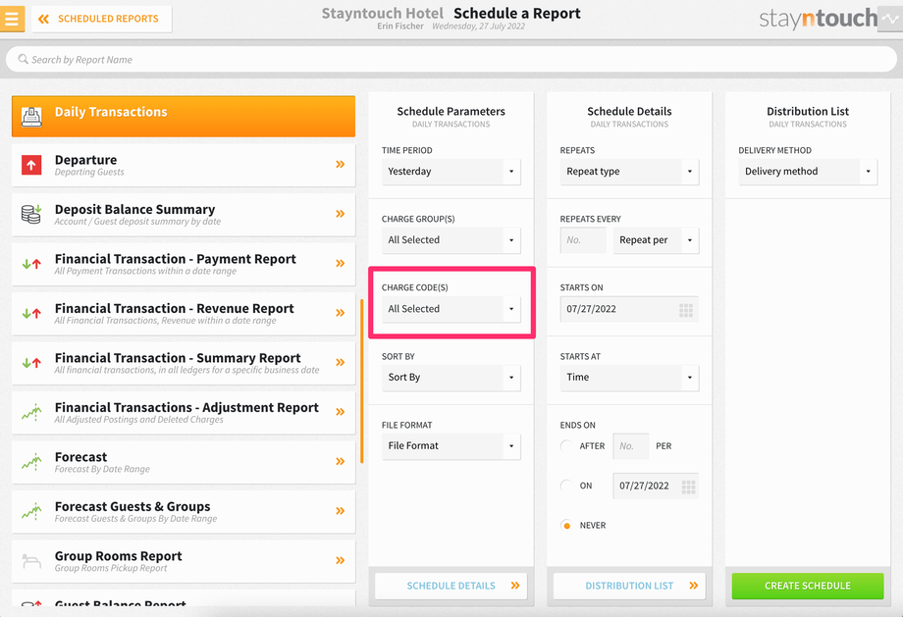Click the chart icon for Forecast
This screenshot has height=617, width=903.
[31, 462]
